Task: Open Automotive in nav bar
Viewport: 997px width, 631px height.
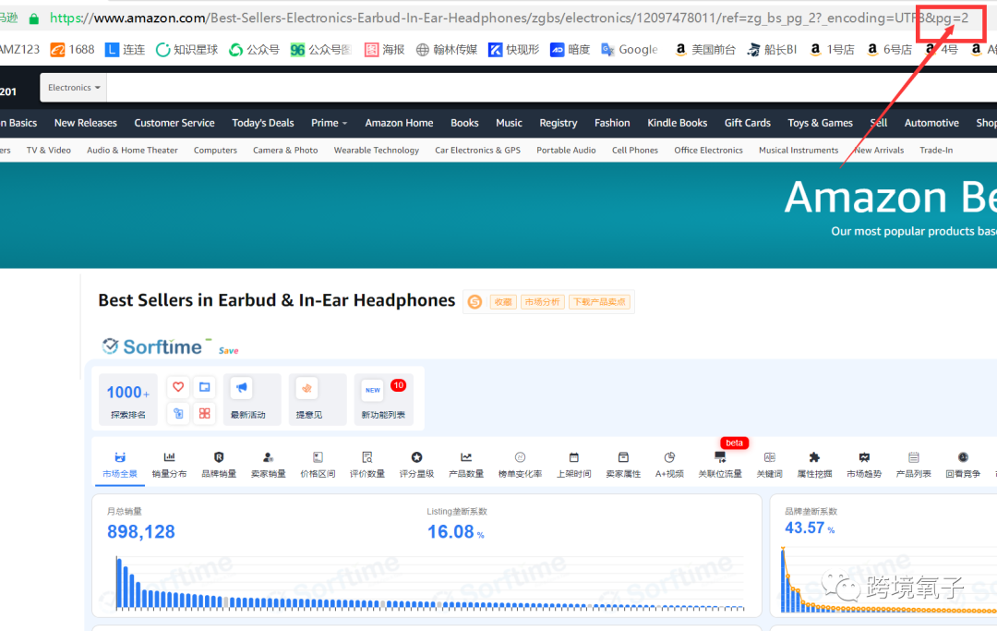Action: click(931, 123)
